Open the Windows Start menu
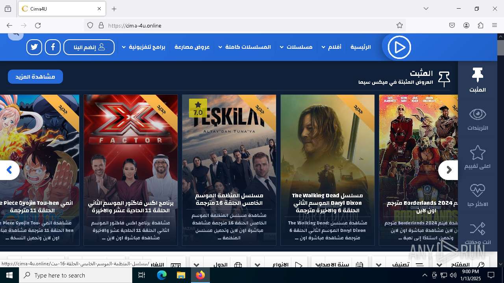Viewport: 504px width, 283px height. point(9,275)
